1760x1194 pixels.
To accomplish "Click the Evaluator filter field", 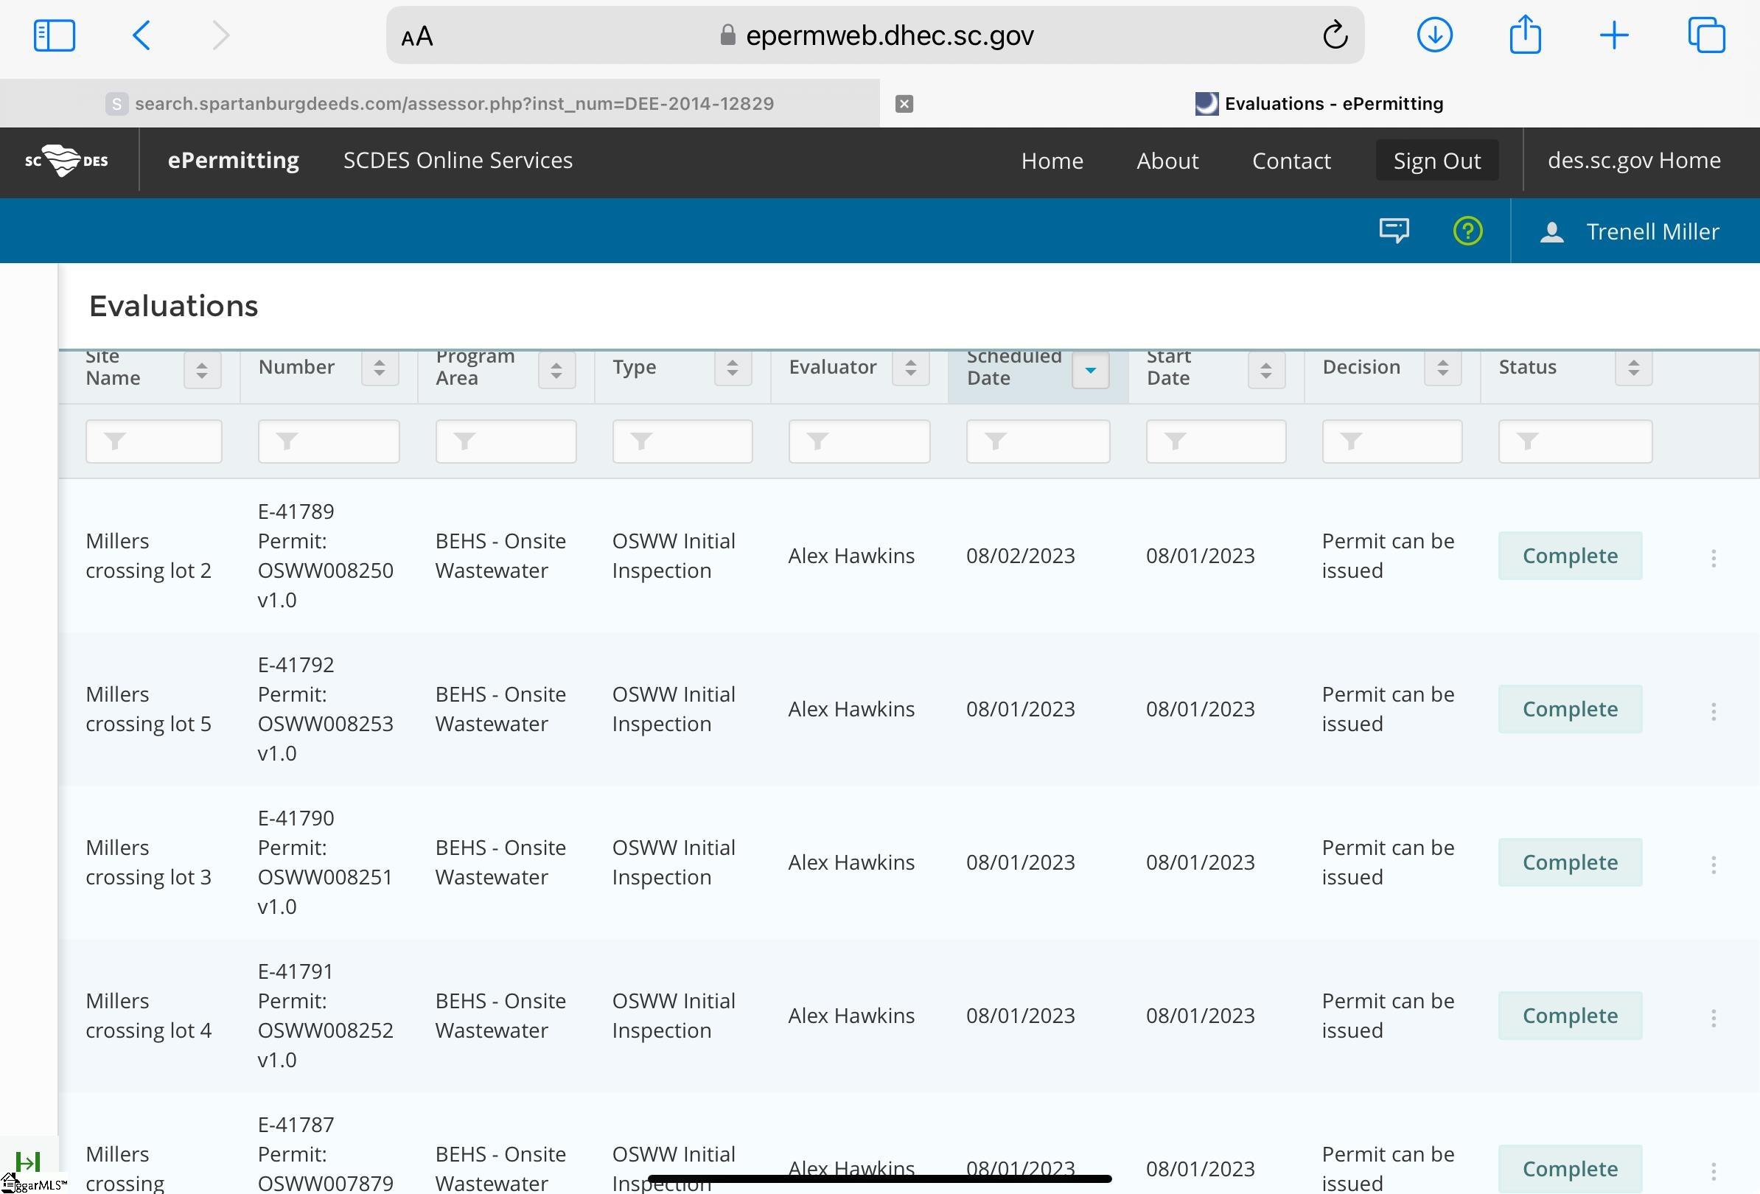I will (x=859, y=441).
